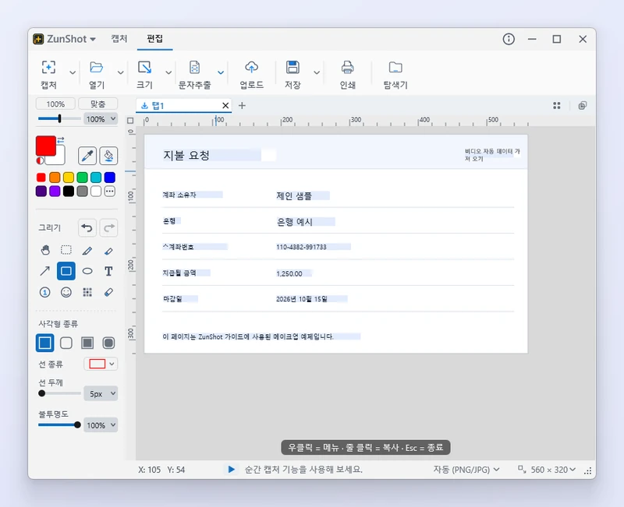Click the Capture (캡처) toolbar icon
The height and width of the screenshot is (507, 624).
click(x=48, y=68)
